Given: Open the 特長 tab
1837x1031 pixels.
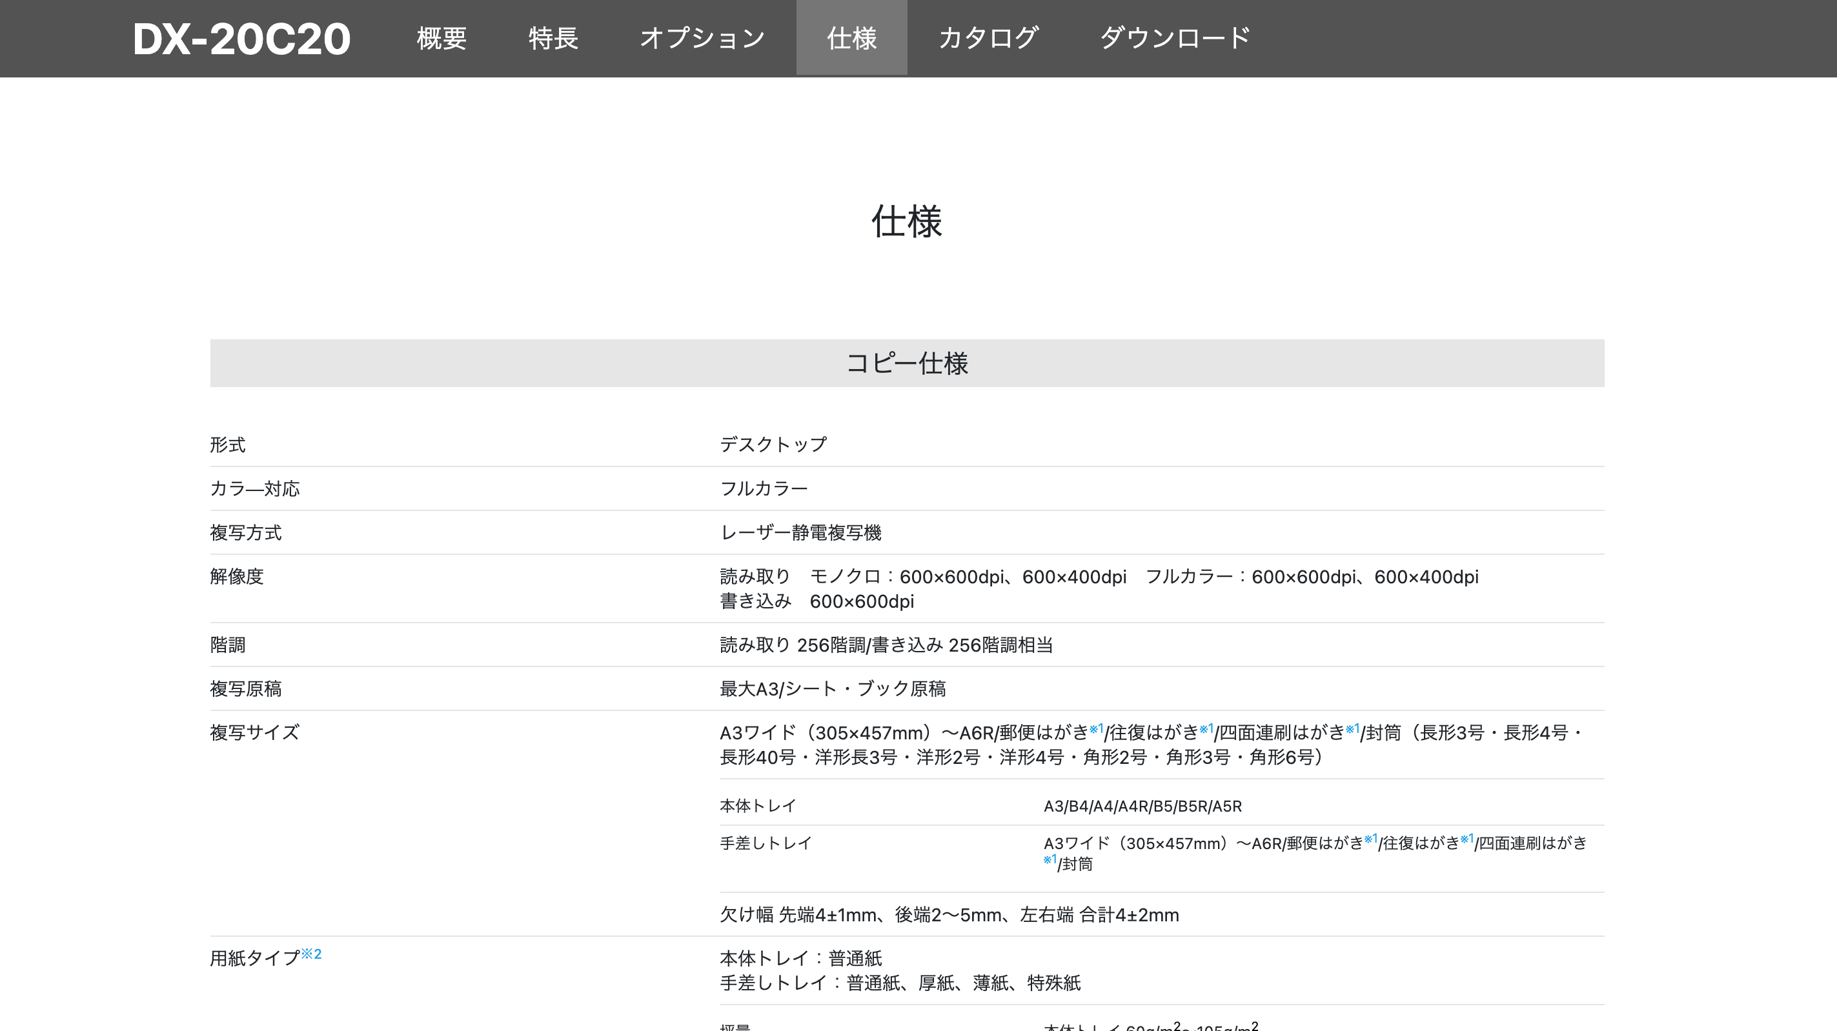Looking at the screenshot, I should pos(553,38).
